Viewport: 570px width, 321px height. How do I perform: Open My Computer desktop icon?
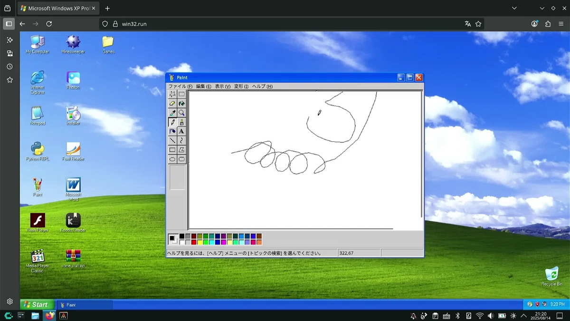coord(38,44)
